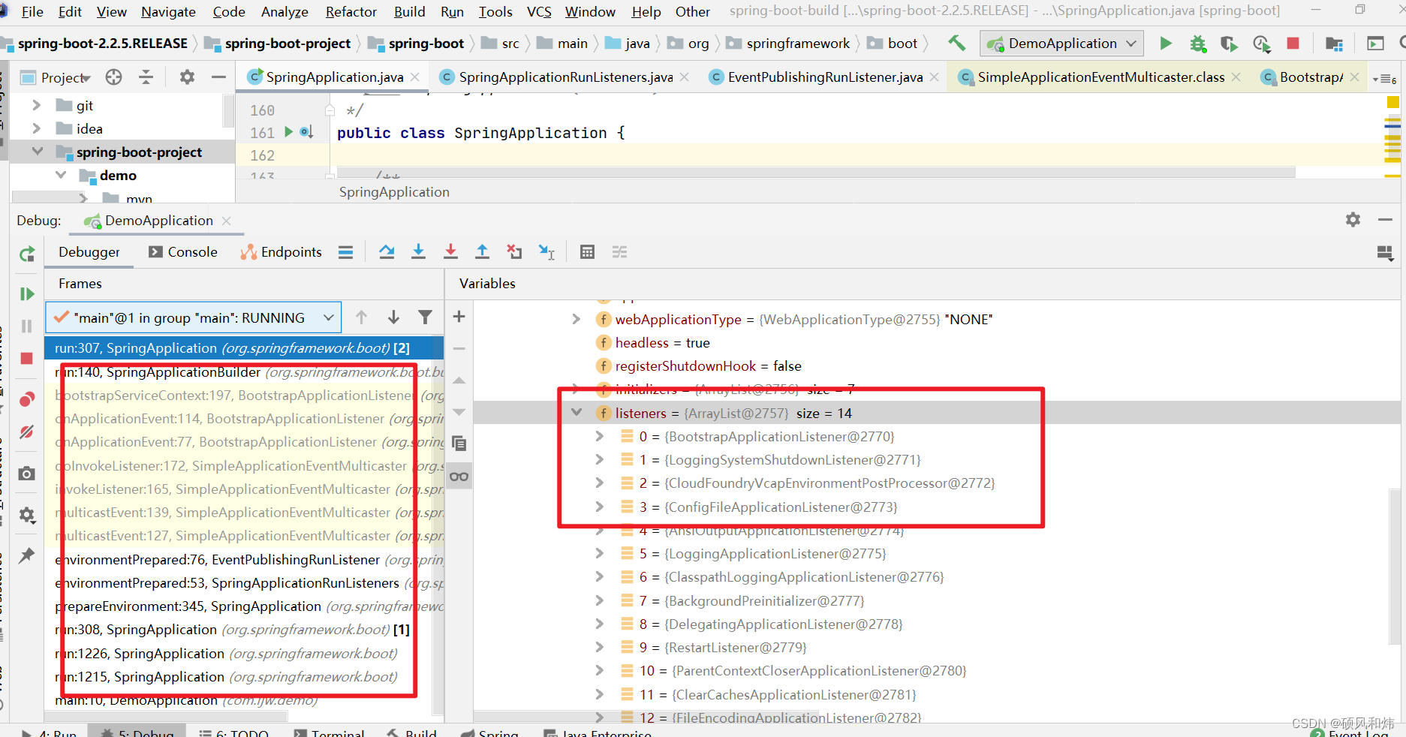Click the Debug bug icon in the toolbar
The width and height of the screenshot is (1406, 737).
1197,44
